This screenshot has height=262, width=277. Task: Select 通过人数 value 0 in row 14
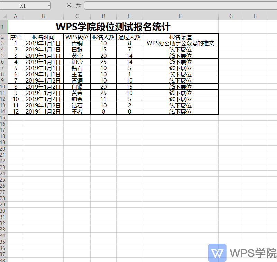tap(129, 111)
